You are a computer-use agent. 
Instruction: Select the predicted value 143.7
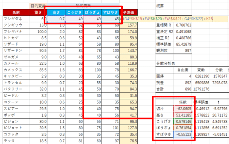[129, 51]
